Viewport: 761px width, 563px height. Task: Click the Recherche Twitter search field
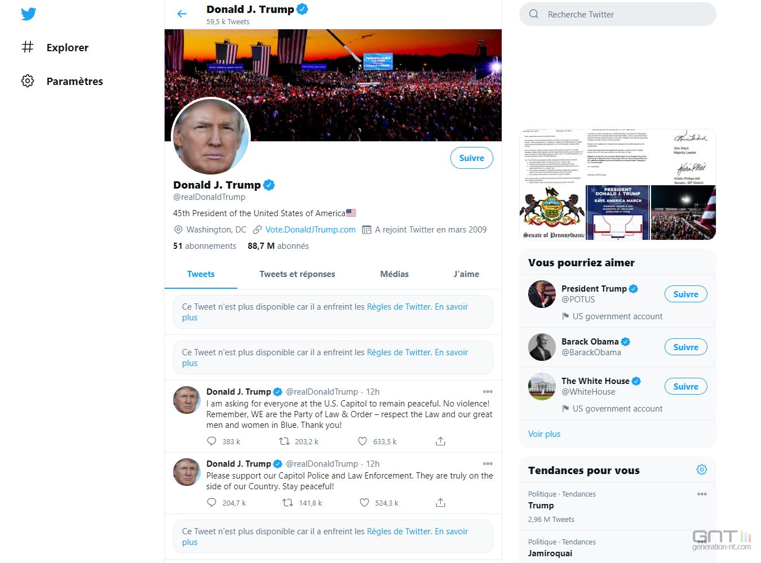pyautogui.click(x=618, y=15)
